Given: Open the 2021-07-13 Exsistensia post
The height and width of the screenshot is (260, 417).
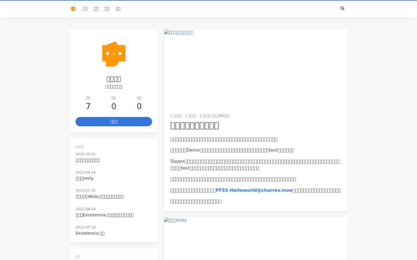Looking at the screenshot, I should tap(90, 233).
